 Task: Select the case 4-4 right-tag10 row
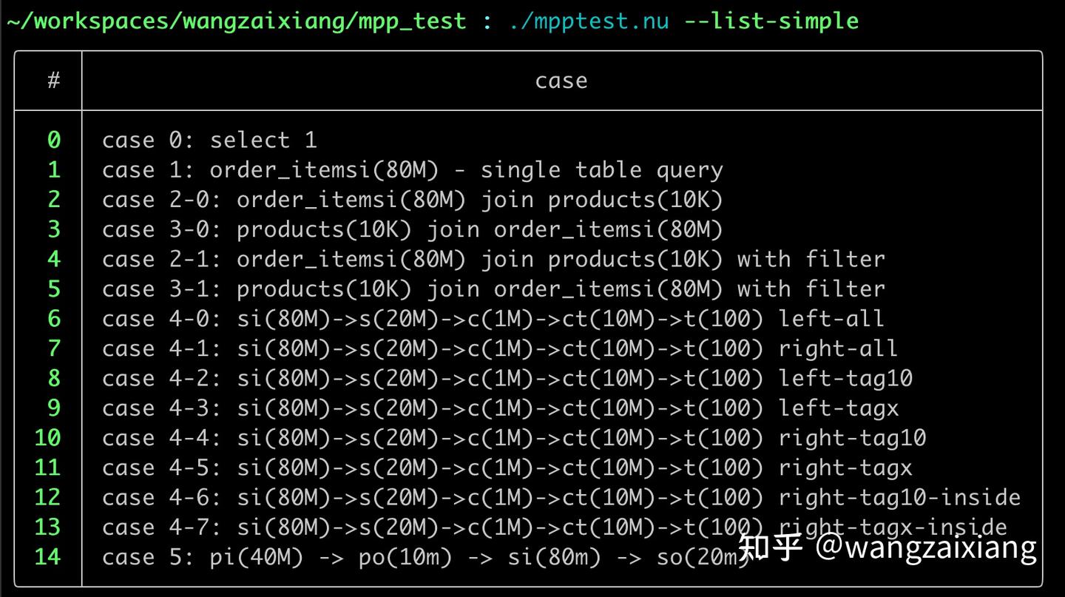point(514,438)
